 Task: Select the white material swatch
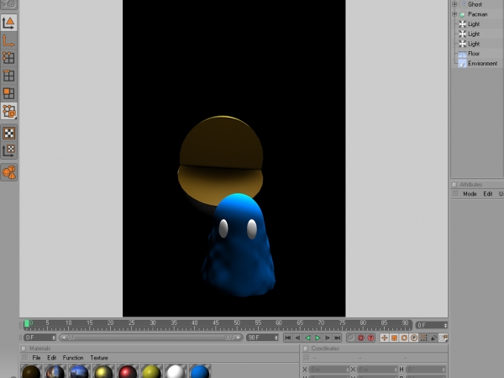click(176, 371)
